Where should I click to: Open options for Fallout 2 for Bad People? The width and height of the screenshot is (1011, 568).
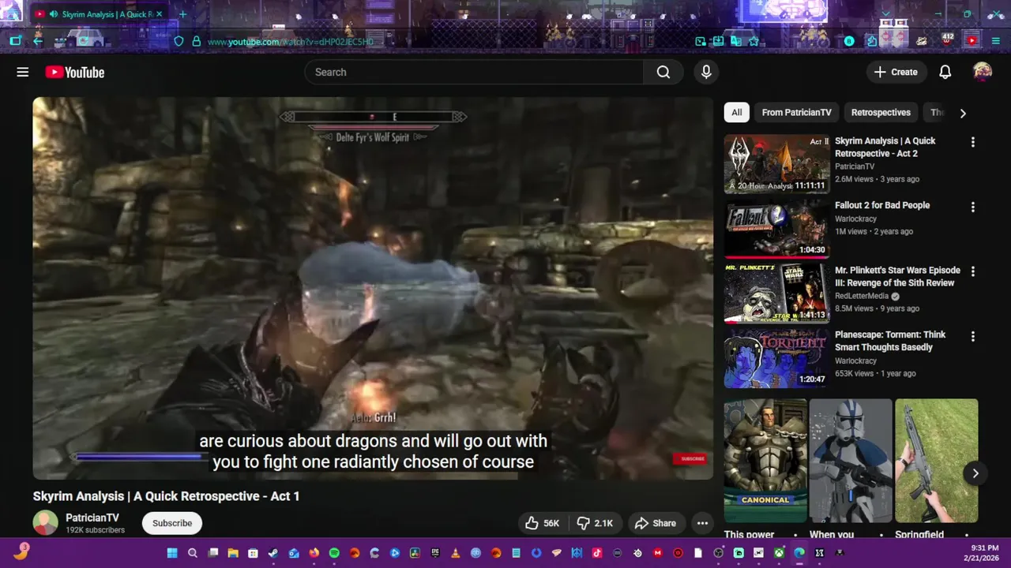(x=972, y=207)
